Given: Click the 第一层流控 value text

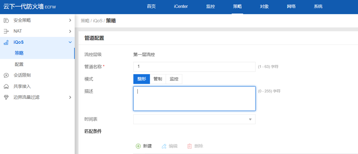Looking at the screenshot, I should click(x=144, y=55).
